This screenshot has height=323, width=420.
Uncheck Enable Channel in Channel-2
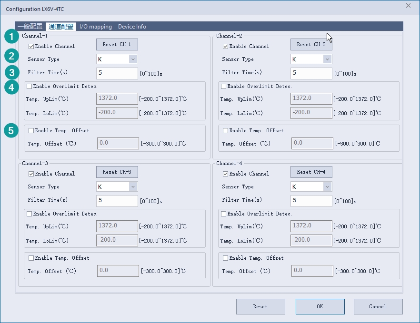[225, 46]
